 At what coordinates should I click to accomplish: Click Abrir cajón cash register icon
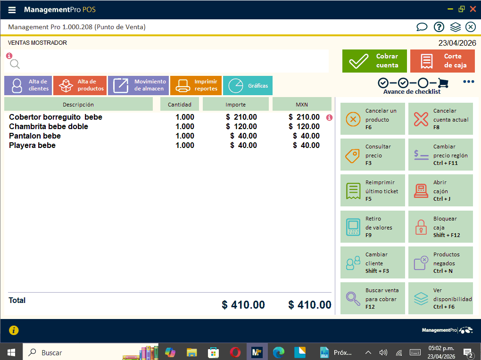click(x=421, y=190)
